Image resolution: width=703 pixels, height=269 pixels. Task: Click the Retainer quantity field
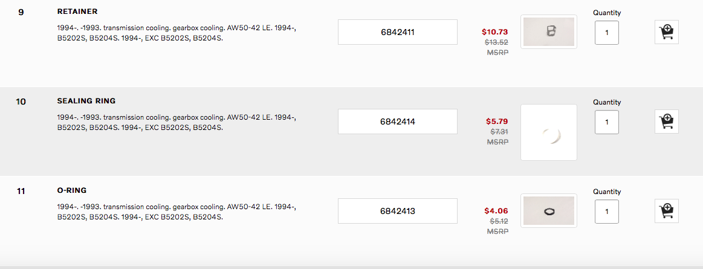[606, 32]
